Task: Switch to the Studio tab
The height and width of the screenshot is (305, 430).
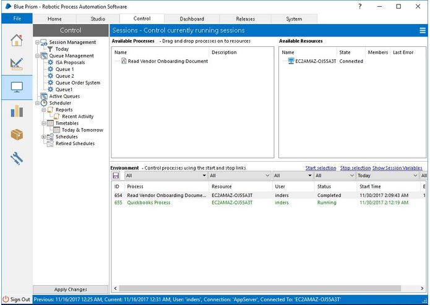Action: [x=98, y=19]
